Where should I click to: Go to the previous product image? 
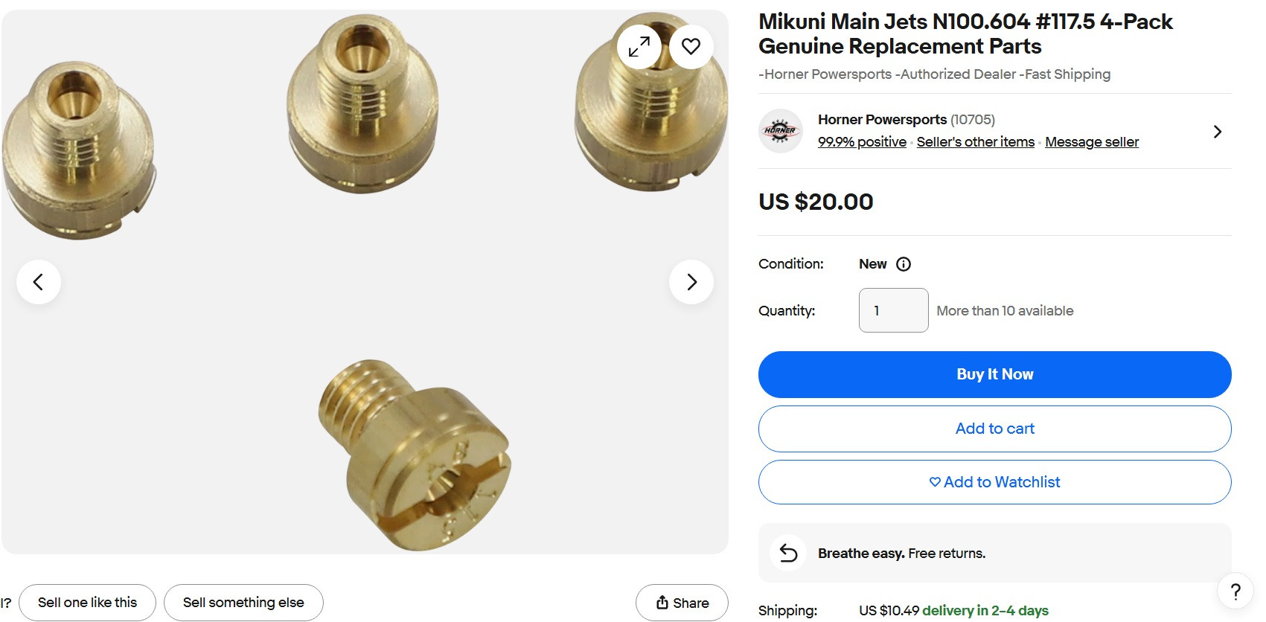pyautogui.click(x=39, y=282)
